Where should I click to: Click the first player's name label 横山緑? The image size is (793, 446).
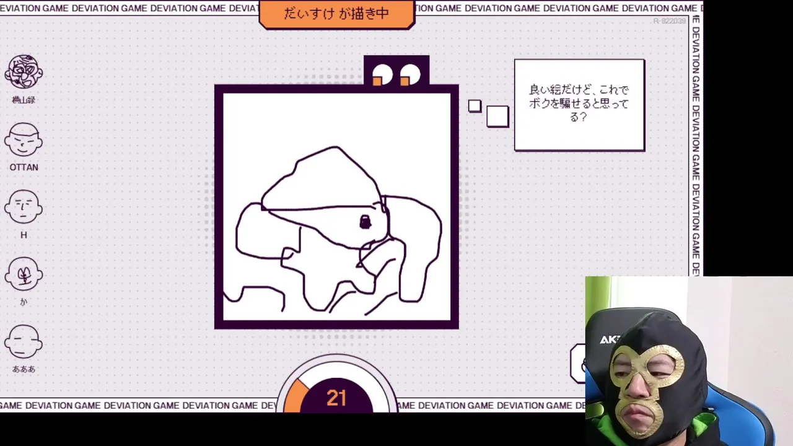coord(24,100)
